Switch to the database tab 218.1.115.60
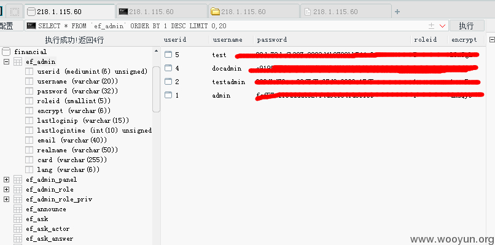The width and height of the screenshot is (495, 245). [69, 12]
